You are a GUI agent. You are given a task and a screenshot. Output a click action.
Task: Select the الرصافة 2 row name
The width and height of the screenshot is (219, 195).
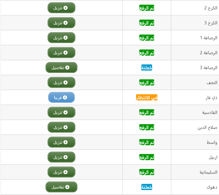click(x=208, y=53)
